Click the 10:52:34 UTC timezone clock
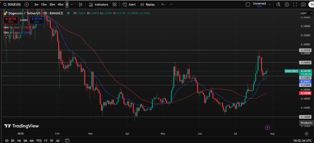Screen dimensions: 314x143 pyautogui.click(x=302, y=141)
